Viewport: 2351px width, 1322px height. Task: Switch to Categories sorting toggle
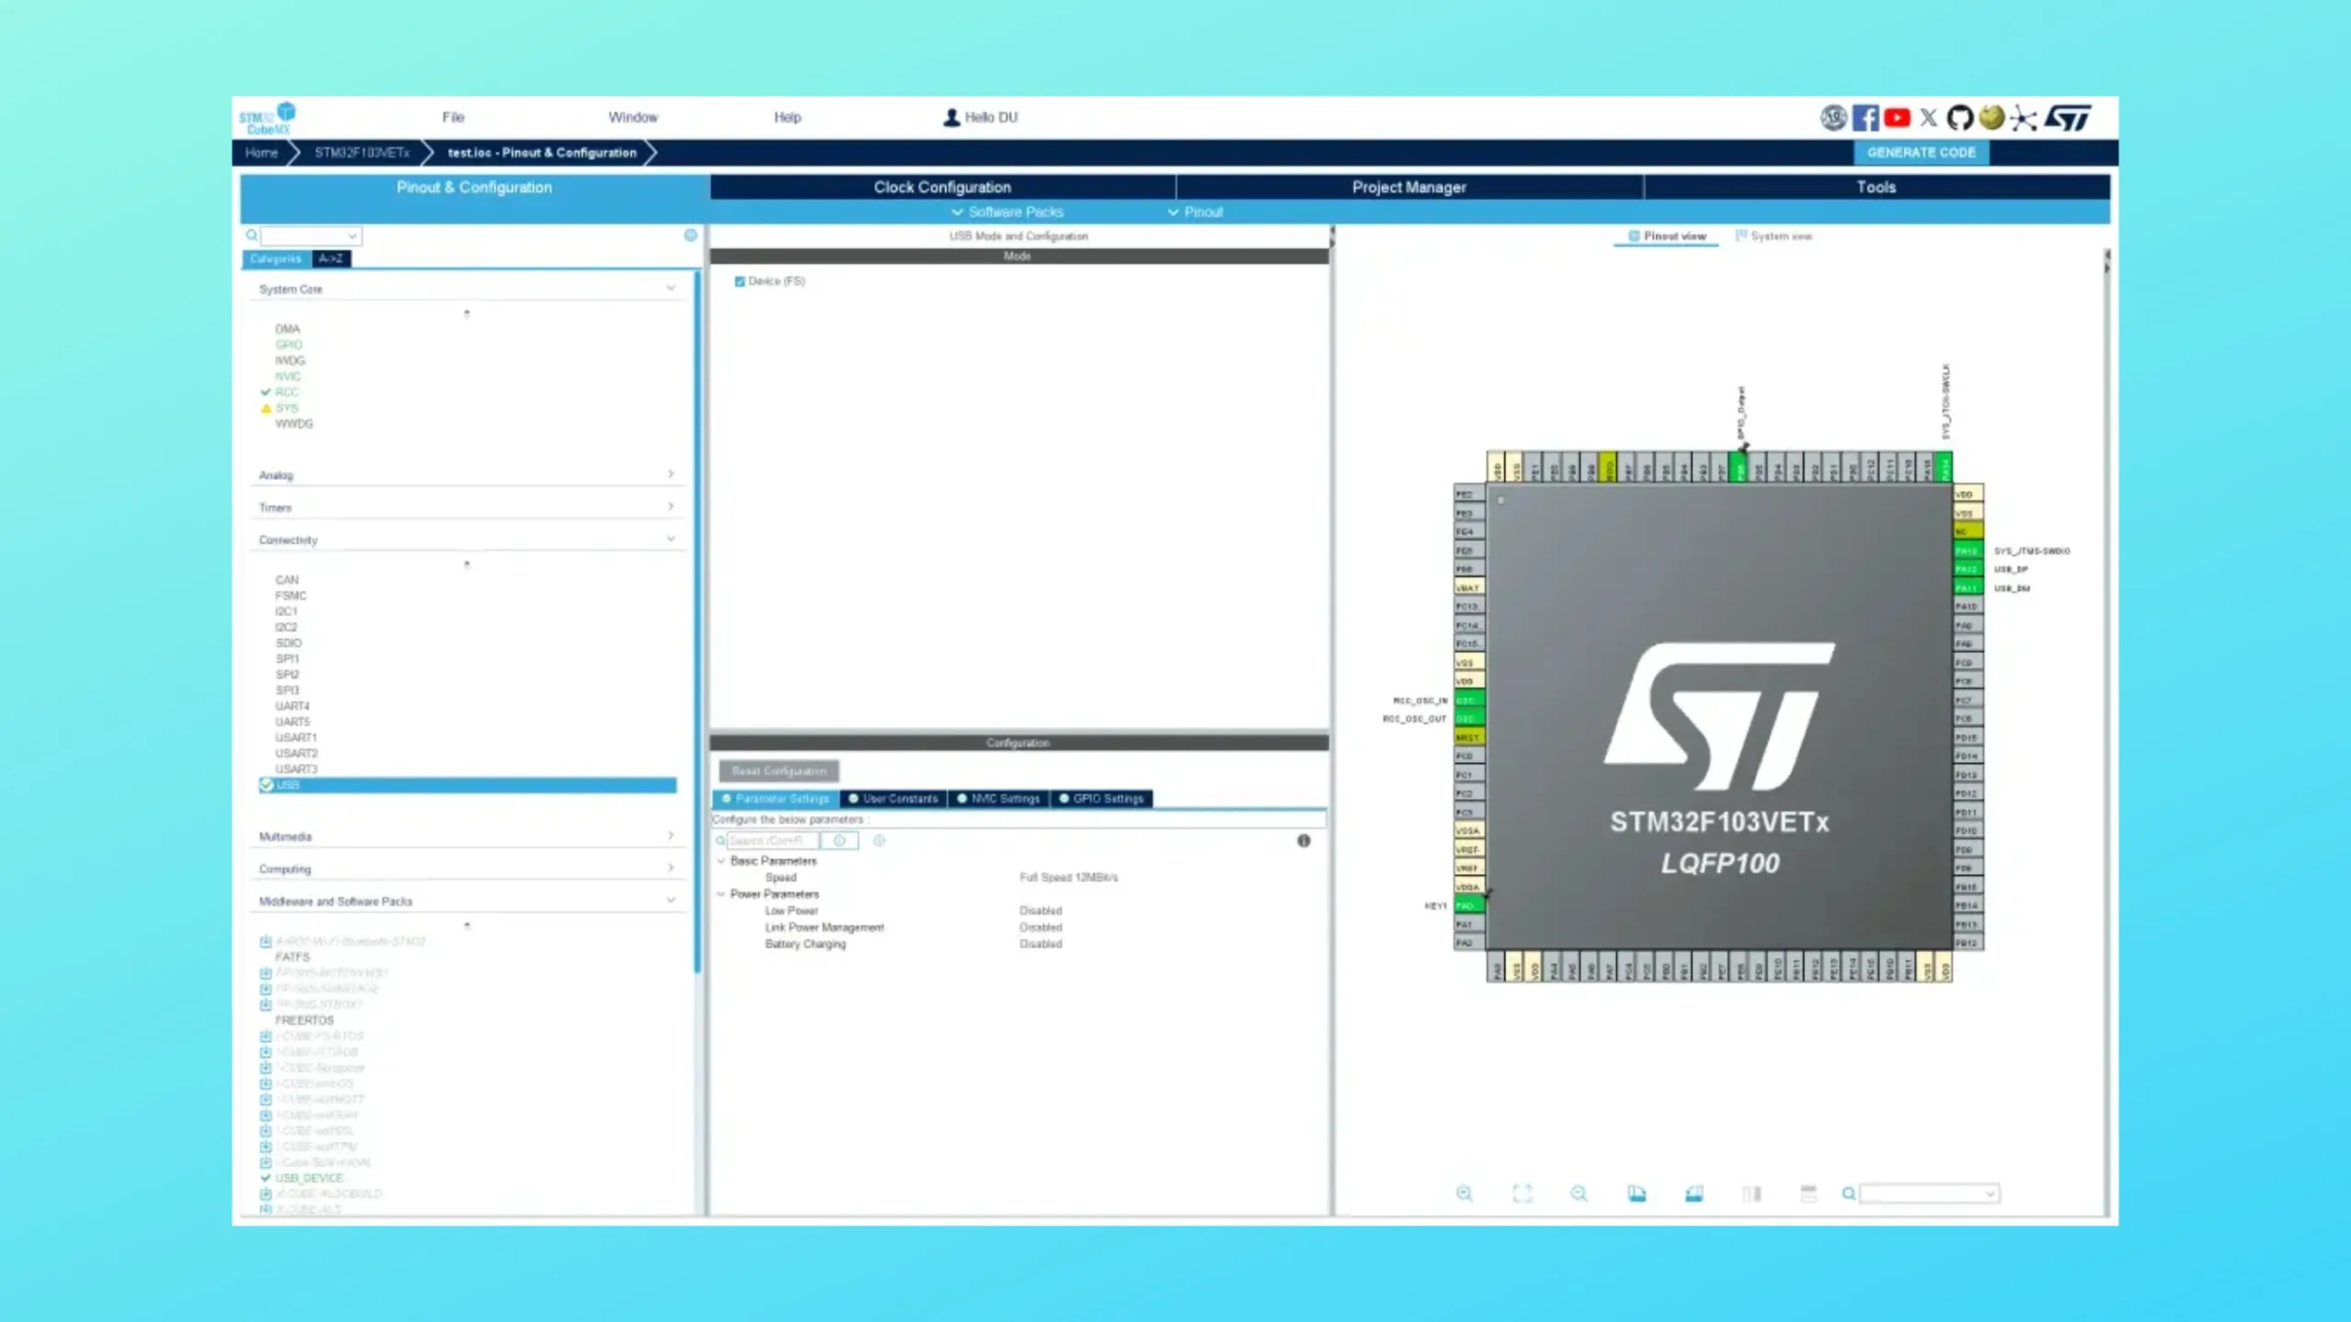pyautogui.click(x=276, y=259)
